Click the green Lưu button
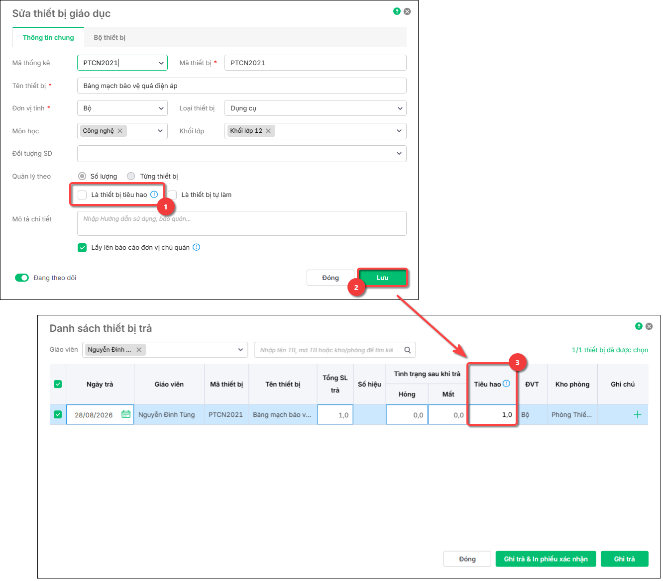The image size is (663, 581). [x=383, y=278]
